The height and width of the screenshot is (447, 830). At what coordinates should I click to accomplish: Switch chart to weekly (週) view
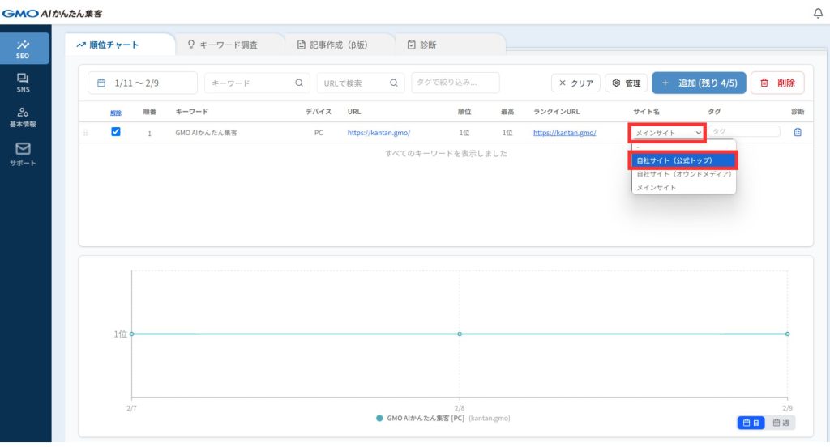[x=781, y=423]
